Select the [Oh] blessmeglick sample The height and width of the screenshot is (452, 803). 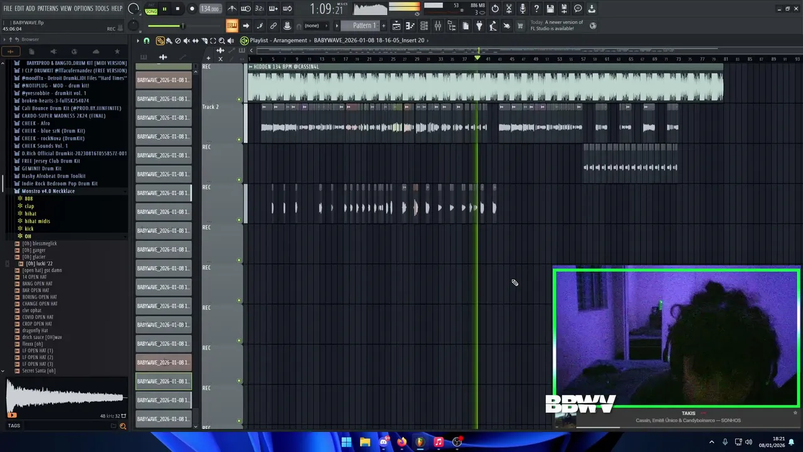click(x=40, y=244)
